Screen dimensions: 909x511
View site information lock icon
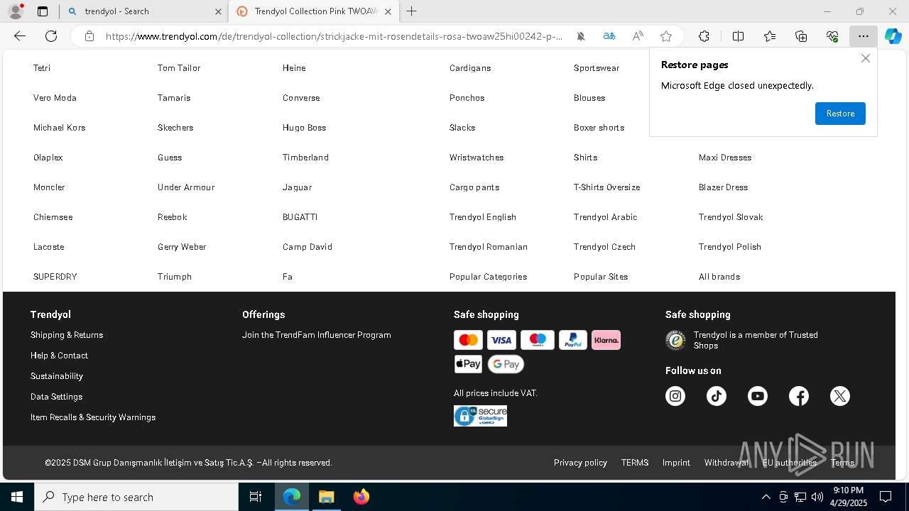[x=89, y=36]
